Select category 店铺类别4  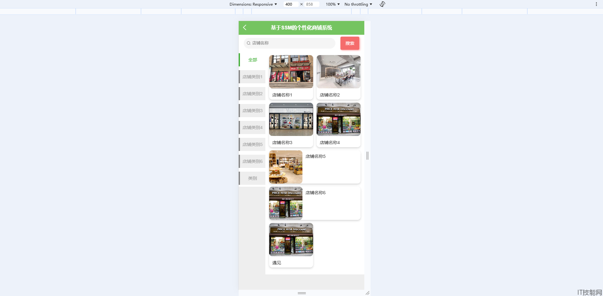click(252, 127)
